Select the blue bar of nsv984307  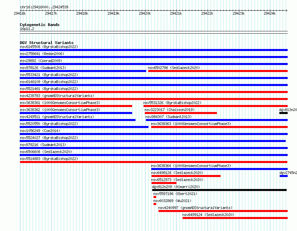click(x=217, y=120)
